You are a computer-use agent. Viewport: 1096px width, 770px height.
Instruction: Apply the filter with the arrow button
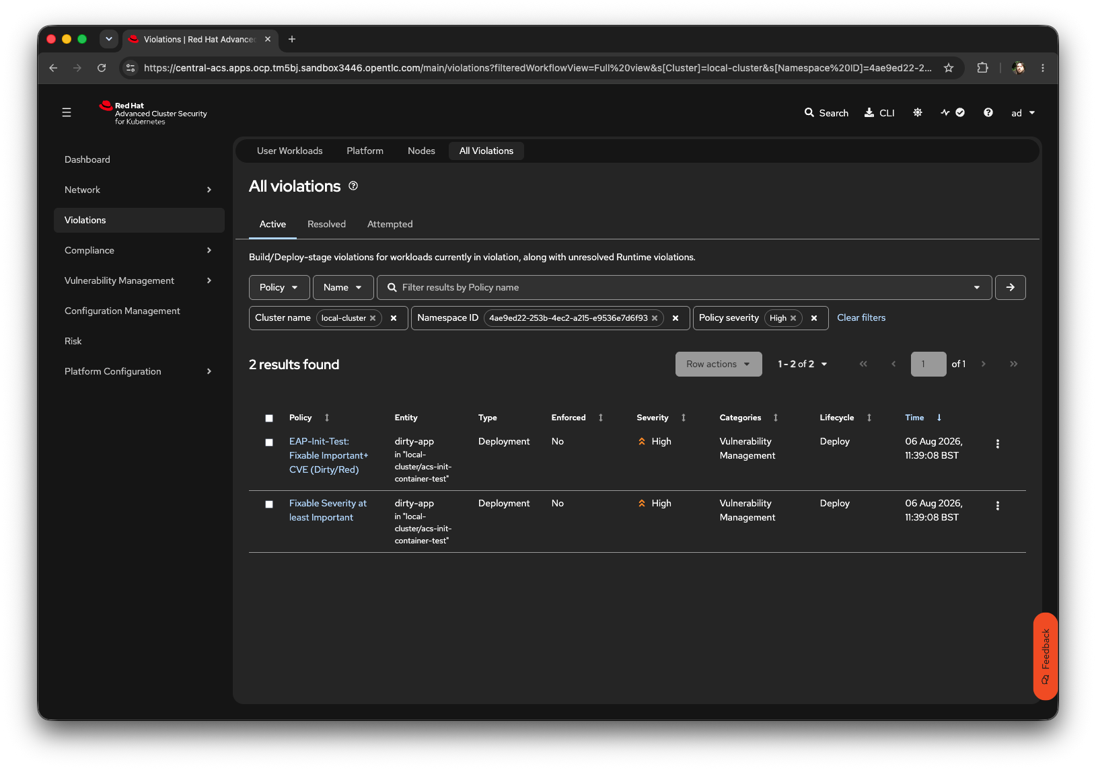click(1011, 287)
